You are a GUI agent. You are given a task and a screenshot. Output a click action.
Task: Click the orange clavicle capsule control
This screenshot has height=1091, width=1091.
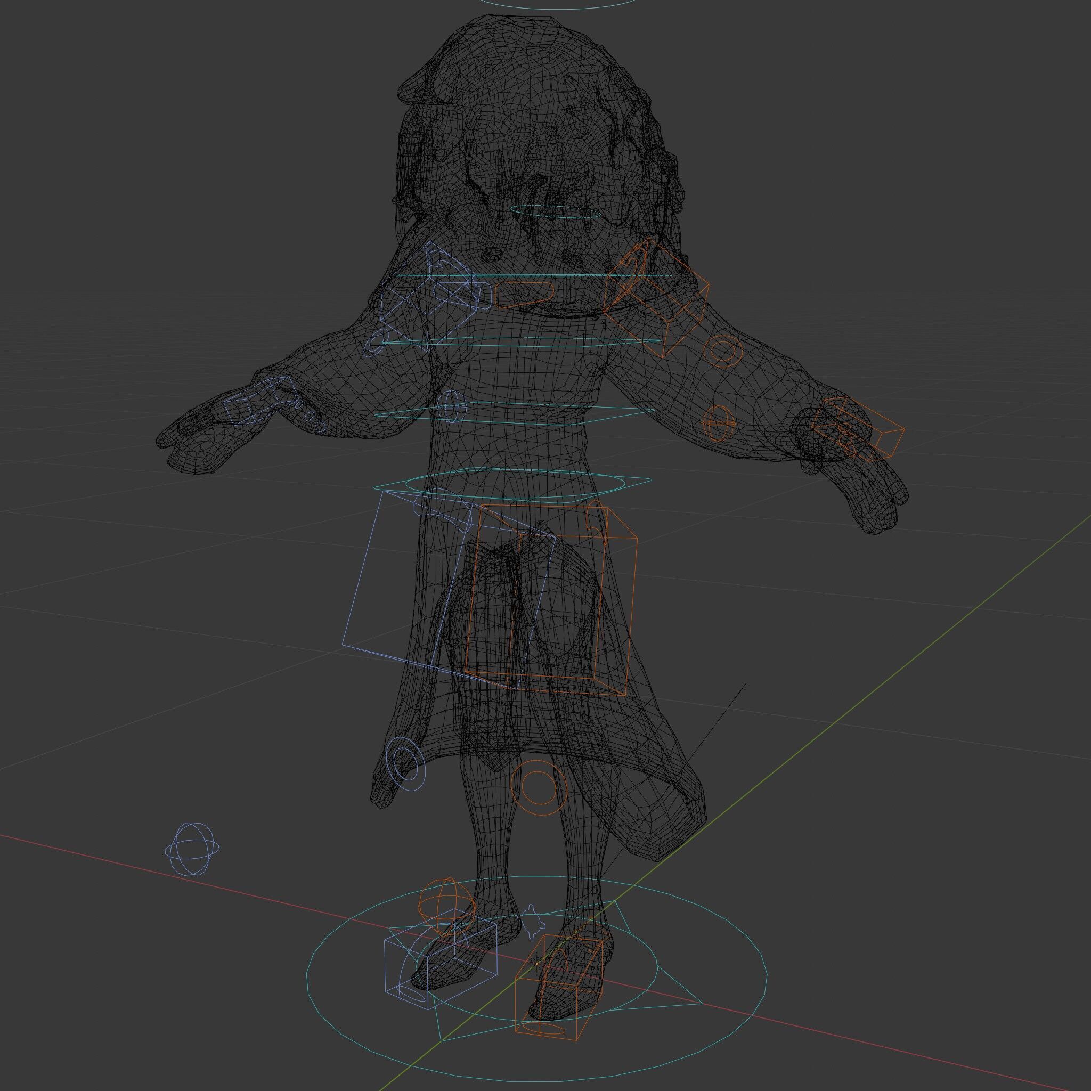coord(524,295)
